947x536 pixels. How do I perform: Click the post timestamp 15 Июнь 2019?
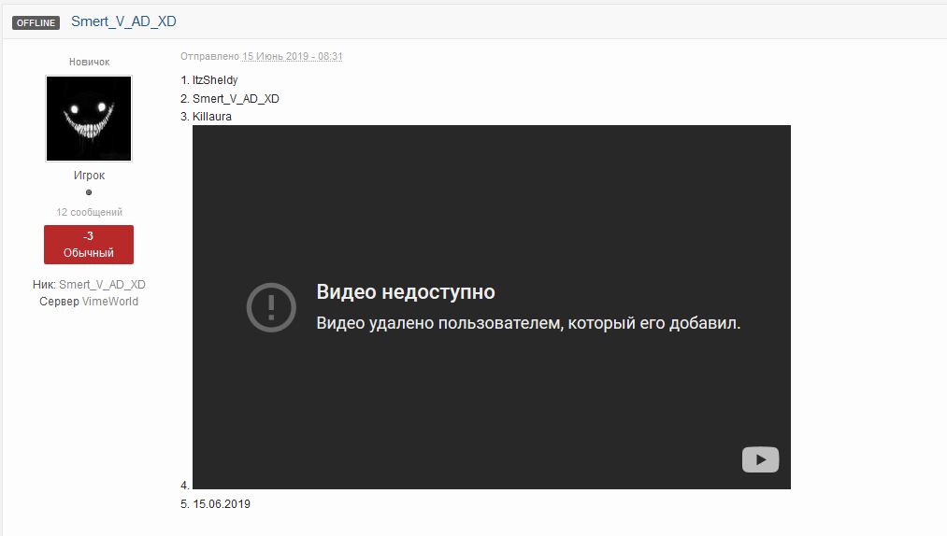click(x=293, y=57)
